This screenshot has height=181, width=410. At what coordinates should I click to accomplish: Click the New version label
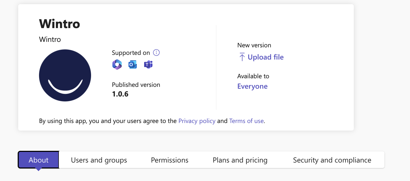(254, 45)
